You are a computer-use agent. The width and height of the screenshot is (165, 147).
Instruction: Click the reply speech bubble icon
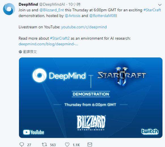[x=22, y=144]
